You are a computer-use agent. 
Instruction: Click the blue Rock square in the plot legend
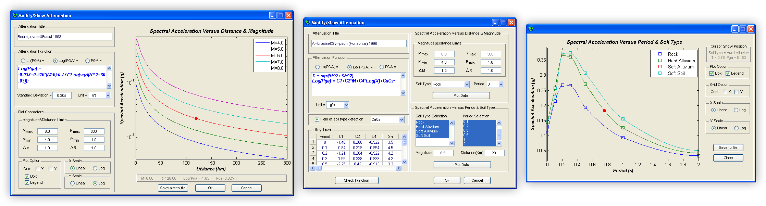click(660, 54)
